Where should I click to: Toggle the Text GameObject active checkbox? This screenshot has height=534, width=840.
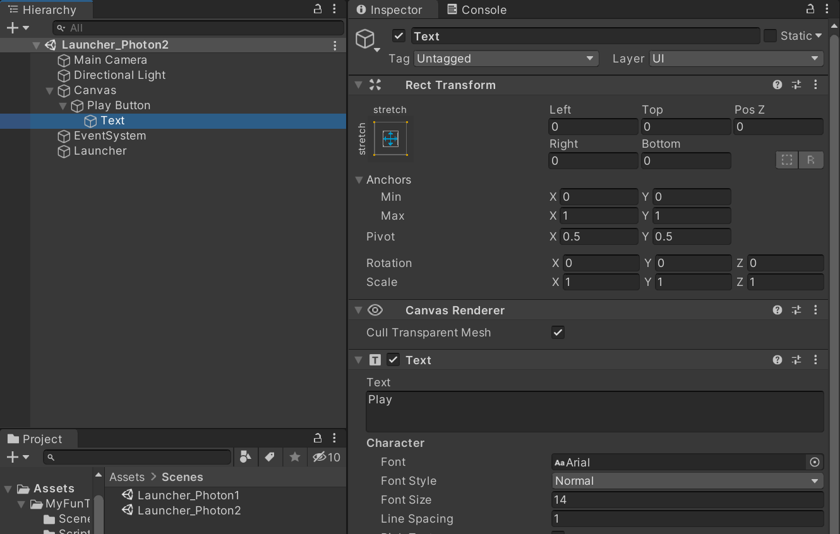399,36
